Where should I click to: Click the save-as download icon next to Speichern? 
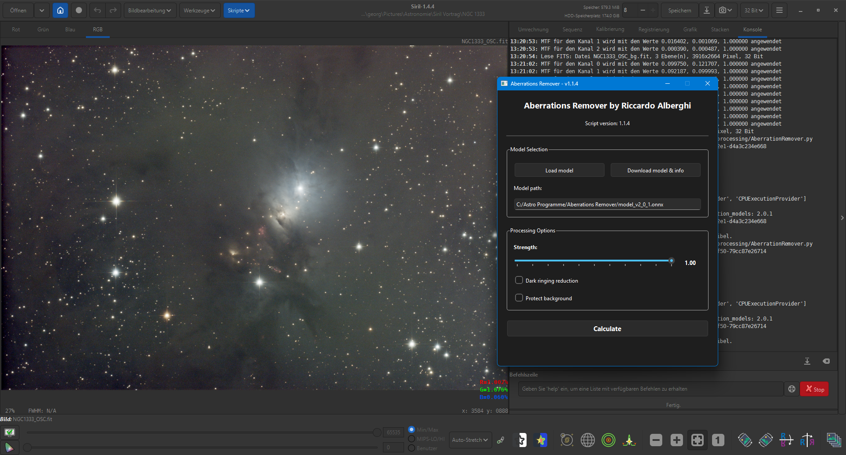(707, 10)
